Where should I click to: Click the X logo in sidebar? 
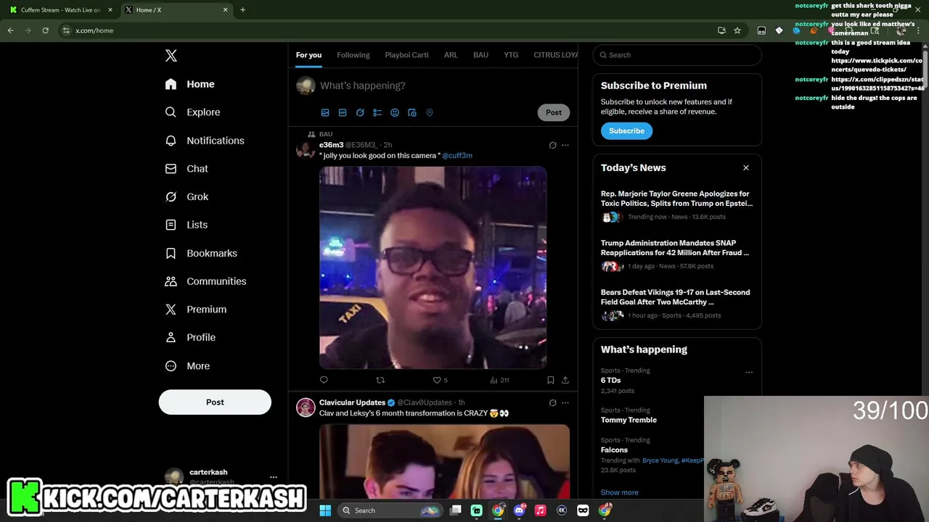pos(171,56)
